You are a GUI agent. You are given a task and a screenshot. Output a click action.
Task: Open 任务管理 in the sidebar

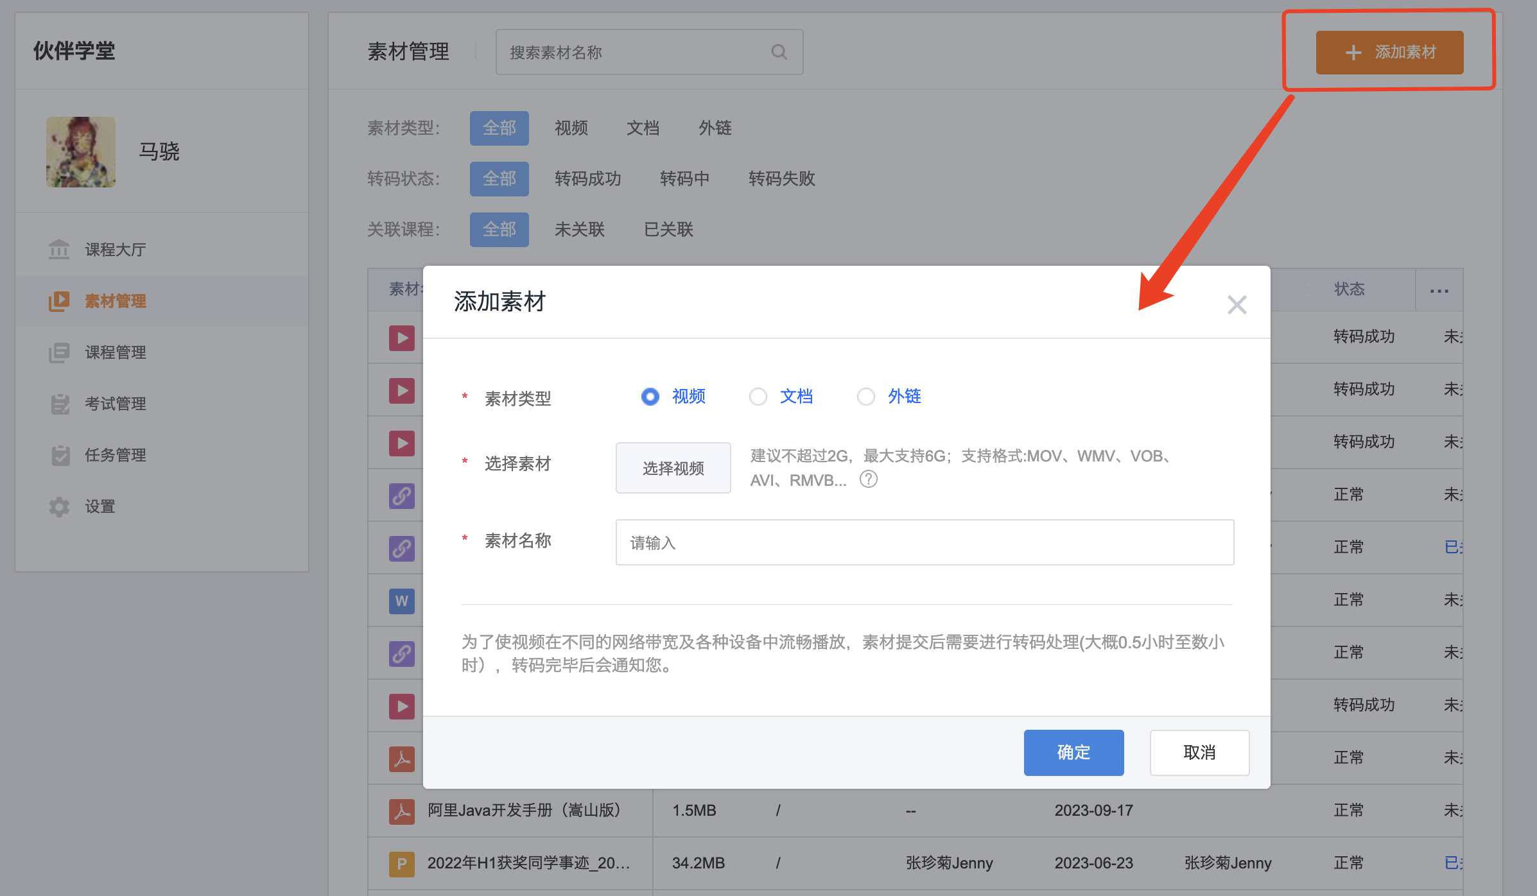(x=162, y=455)
